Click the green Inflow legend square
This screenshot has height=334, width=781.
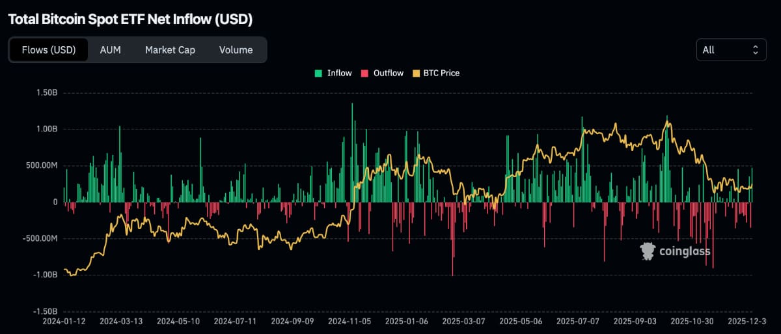(318, 73)
